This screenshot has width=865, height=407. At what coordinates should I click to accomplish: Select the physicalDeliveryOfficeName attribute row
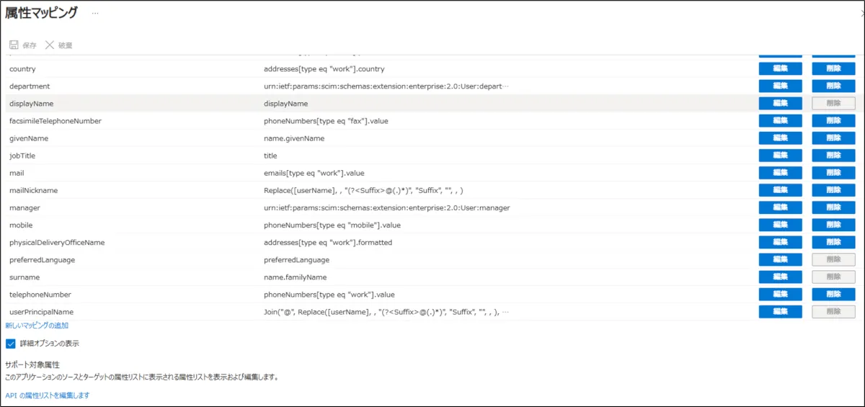coord(57,243)
